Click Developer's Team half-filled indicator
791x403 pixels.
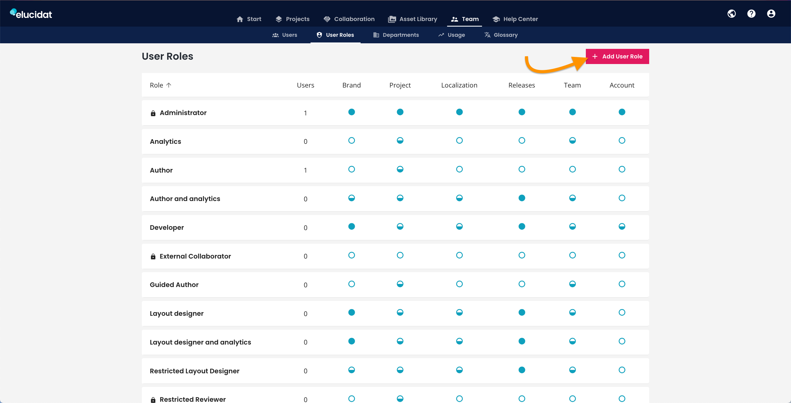(572, 226)
